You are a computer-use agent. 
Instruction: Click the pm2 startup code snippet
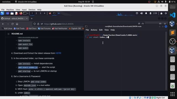tap(24, 71)
